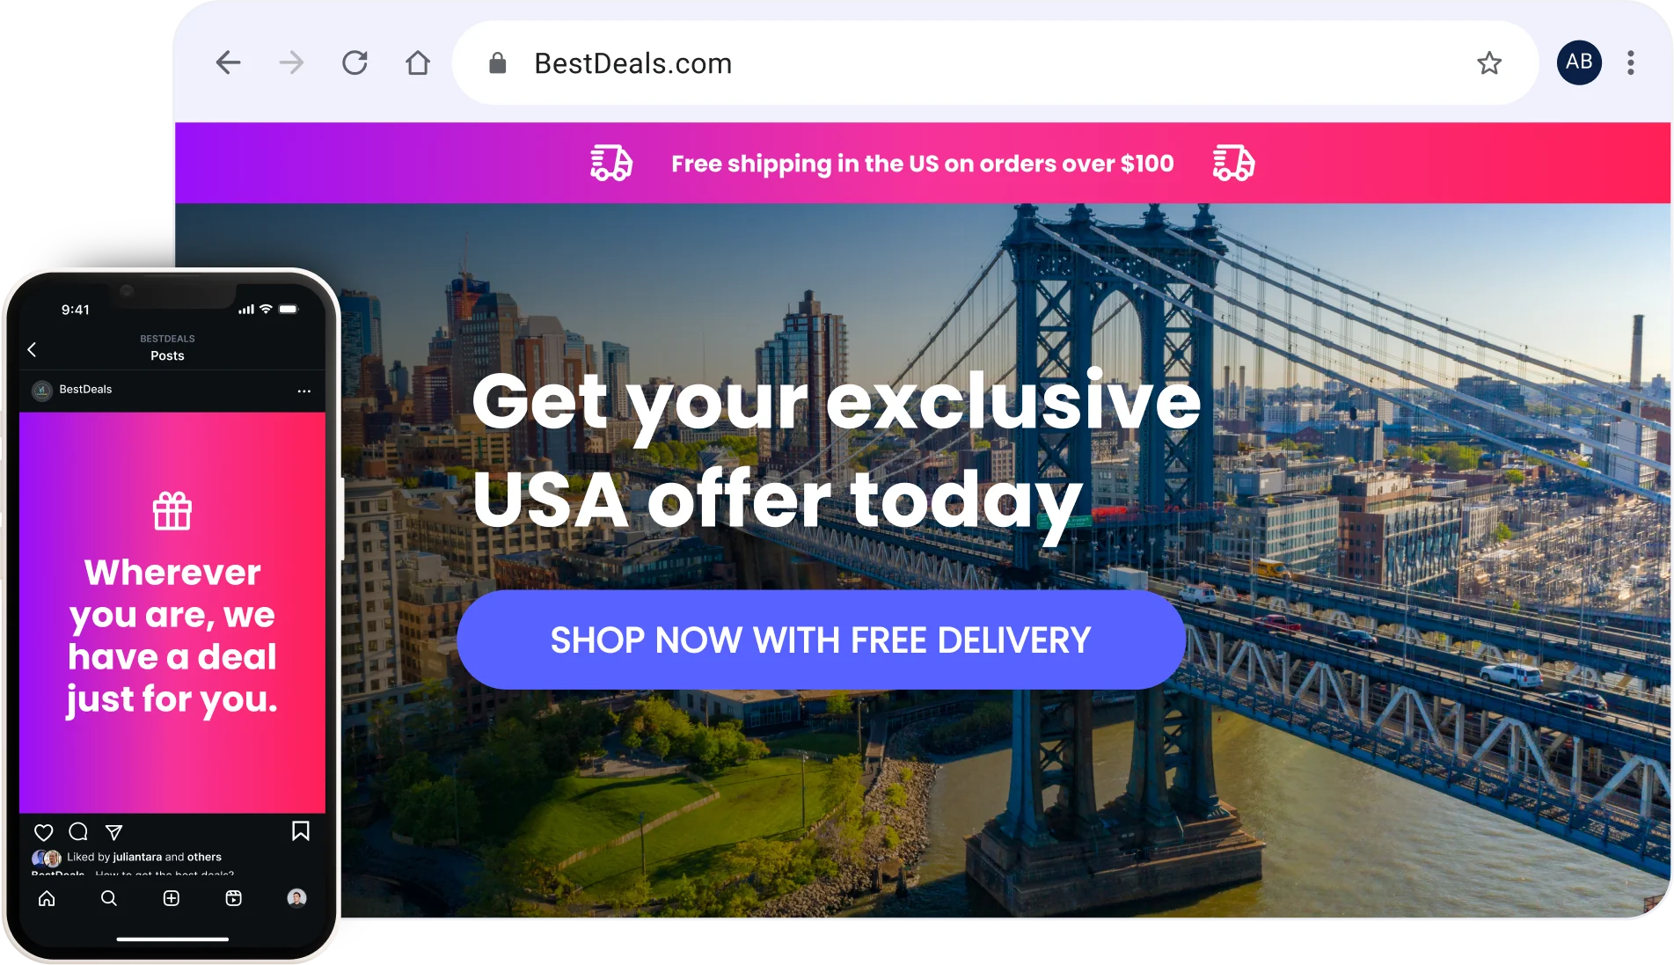Save the post with the bookmark icon
This screenshot has width=1674, height=965.
(x=301, y=831)
